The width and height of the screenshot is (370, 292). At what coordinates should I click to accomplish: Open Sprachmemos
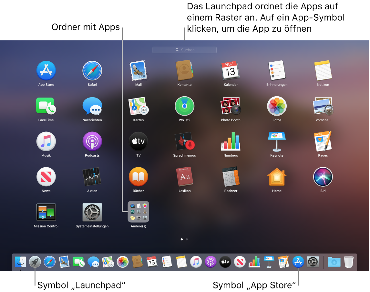click(184, 141)
